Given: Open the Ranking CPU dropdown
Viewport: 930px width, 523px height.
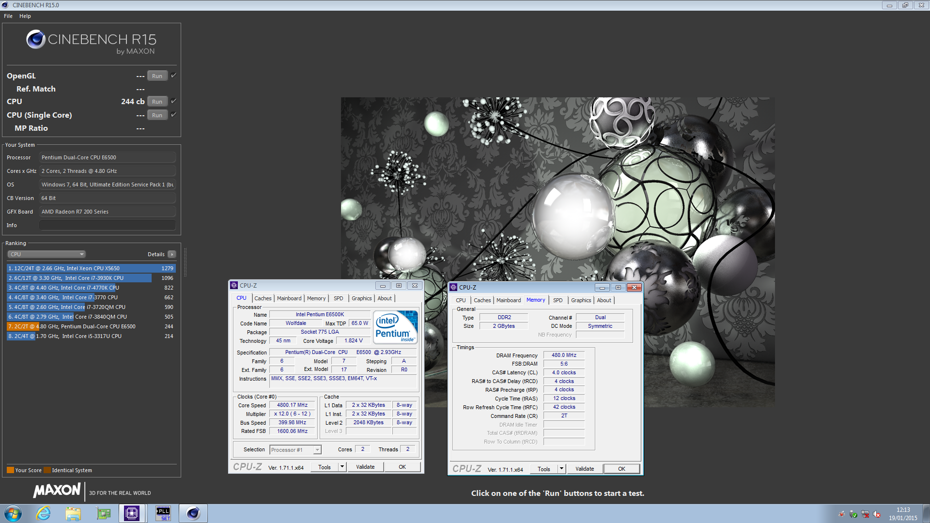Looking at the screenshot, I should [46, 254].
